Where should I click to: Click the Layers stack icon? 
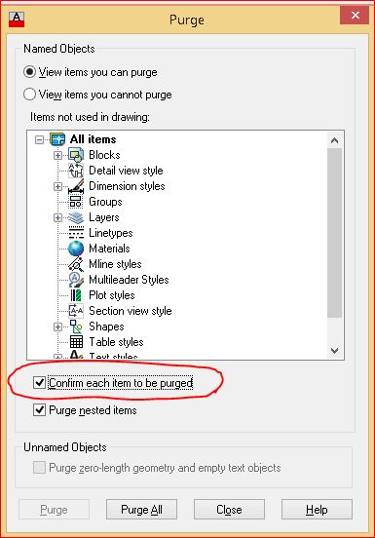tap(76, 217)
